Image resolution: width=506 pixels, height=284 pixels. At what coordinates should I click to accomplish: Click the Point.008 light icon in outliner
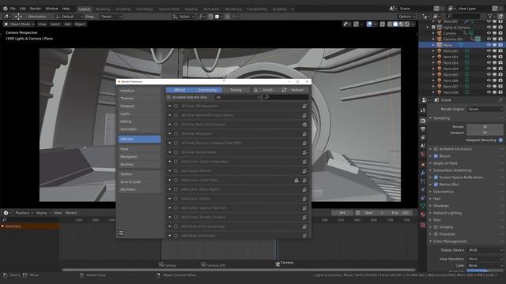440,92
